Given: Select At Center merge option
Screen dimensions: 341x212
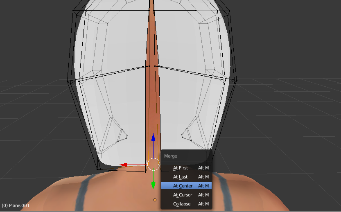Looking at the screenshot, I should (x=186, y=186).
